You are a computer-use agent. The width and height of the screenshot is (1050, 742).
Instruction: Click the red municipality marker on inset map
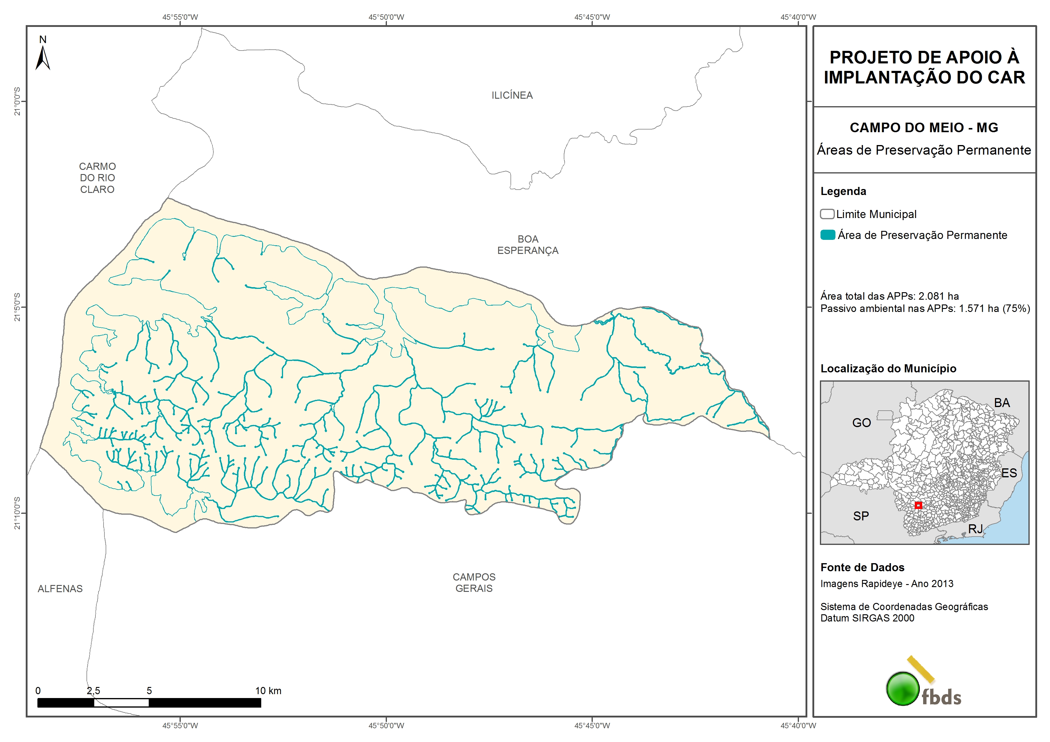coord(918,505)
